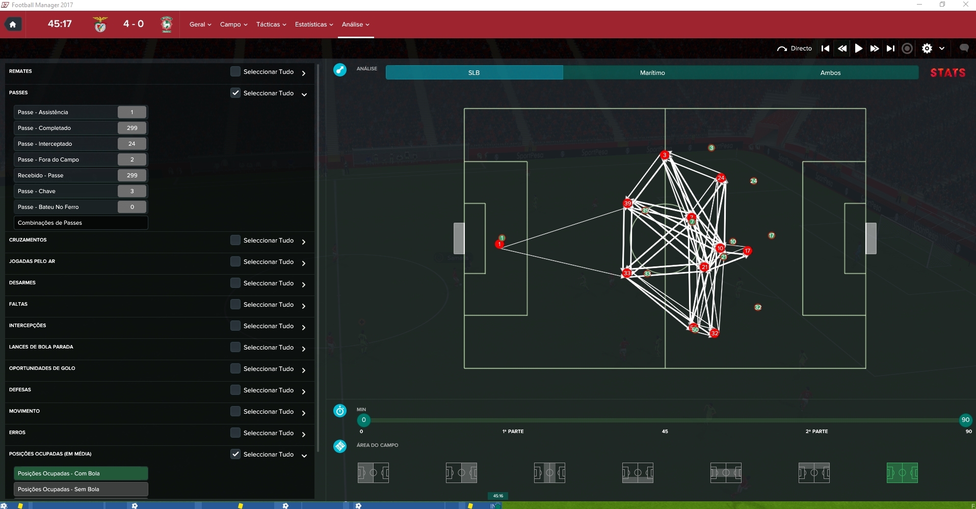The width and height of the screenshot is (976, 509).
Task: Fast forward the match playback
Action: click(875, 48)
